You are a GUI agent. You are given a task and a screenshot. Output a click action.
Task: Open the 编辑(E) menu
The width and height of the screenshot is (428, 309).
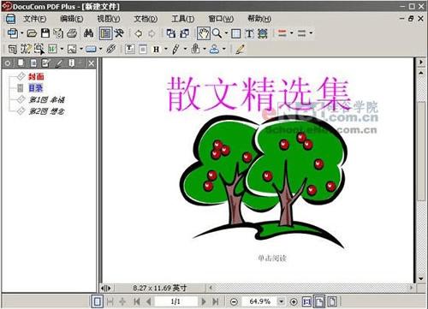(x=72, y=19)
